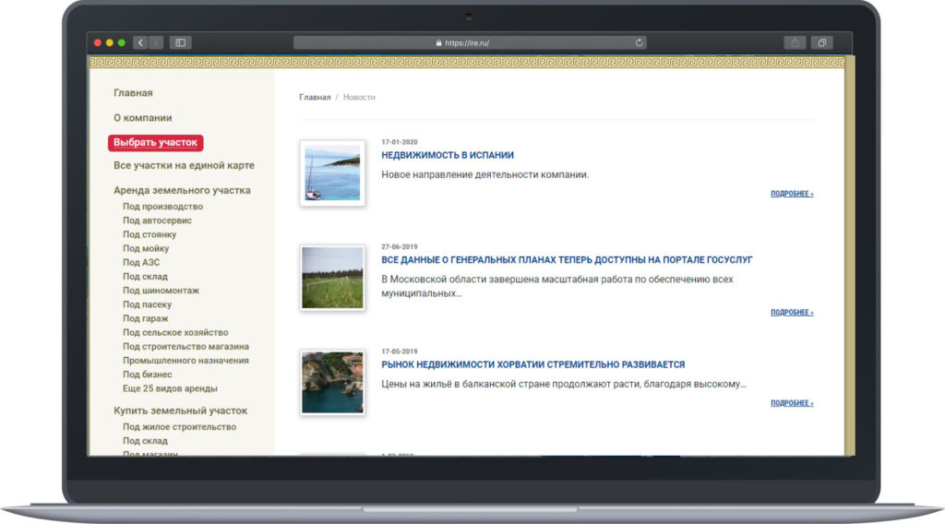Select Под шиномонтаж rental option

point(161,291)
